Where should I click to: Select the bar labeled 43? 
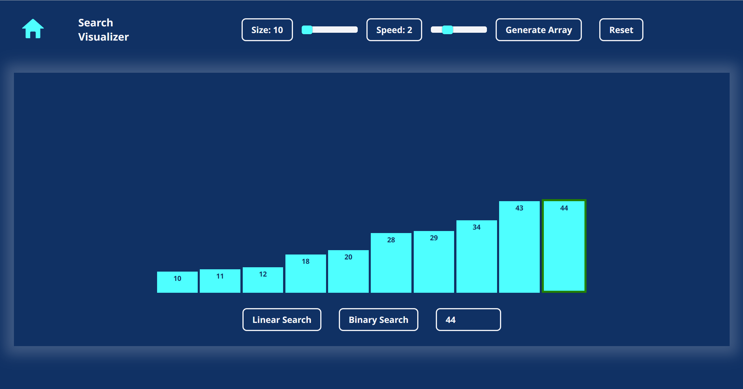(x=519, y=247)
